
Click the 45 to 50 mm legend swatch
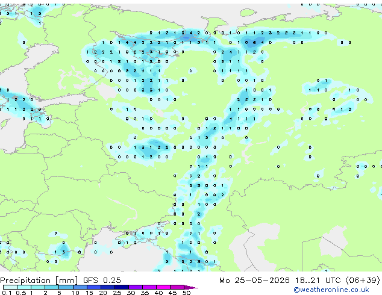point(177,287)
